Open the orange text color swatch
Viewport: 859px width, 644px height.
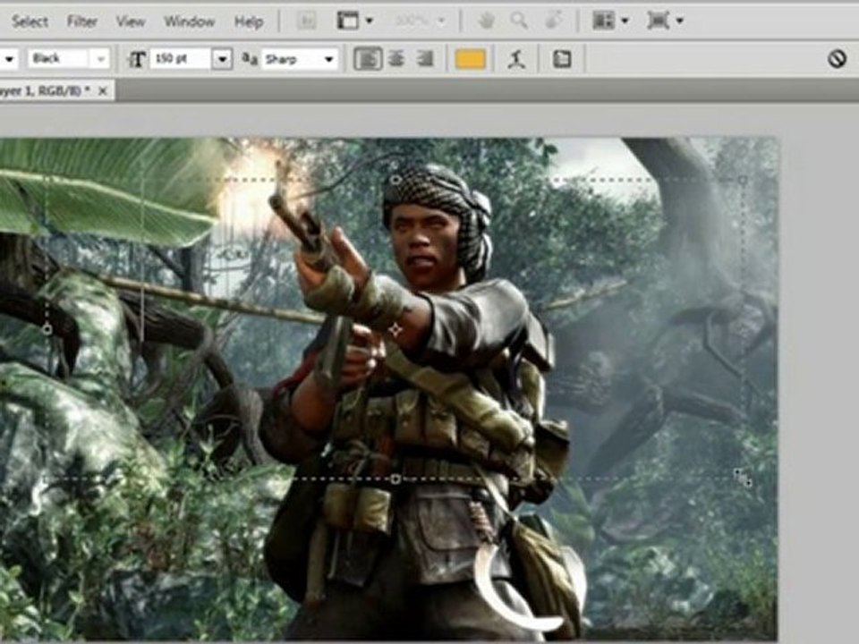(x=470, y=59)
